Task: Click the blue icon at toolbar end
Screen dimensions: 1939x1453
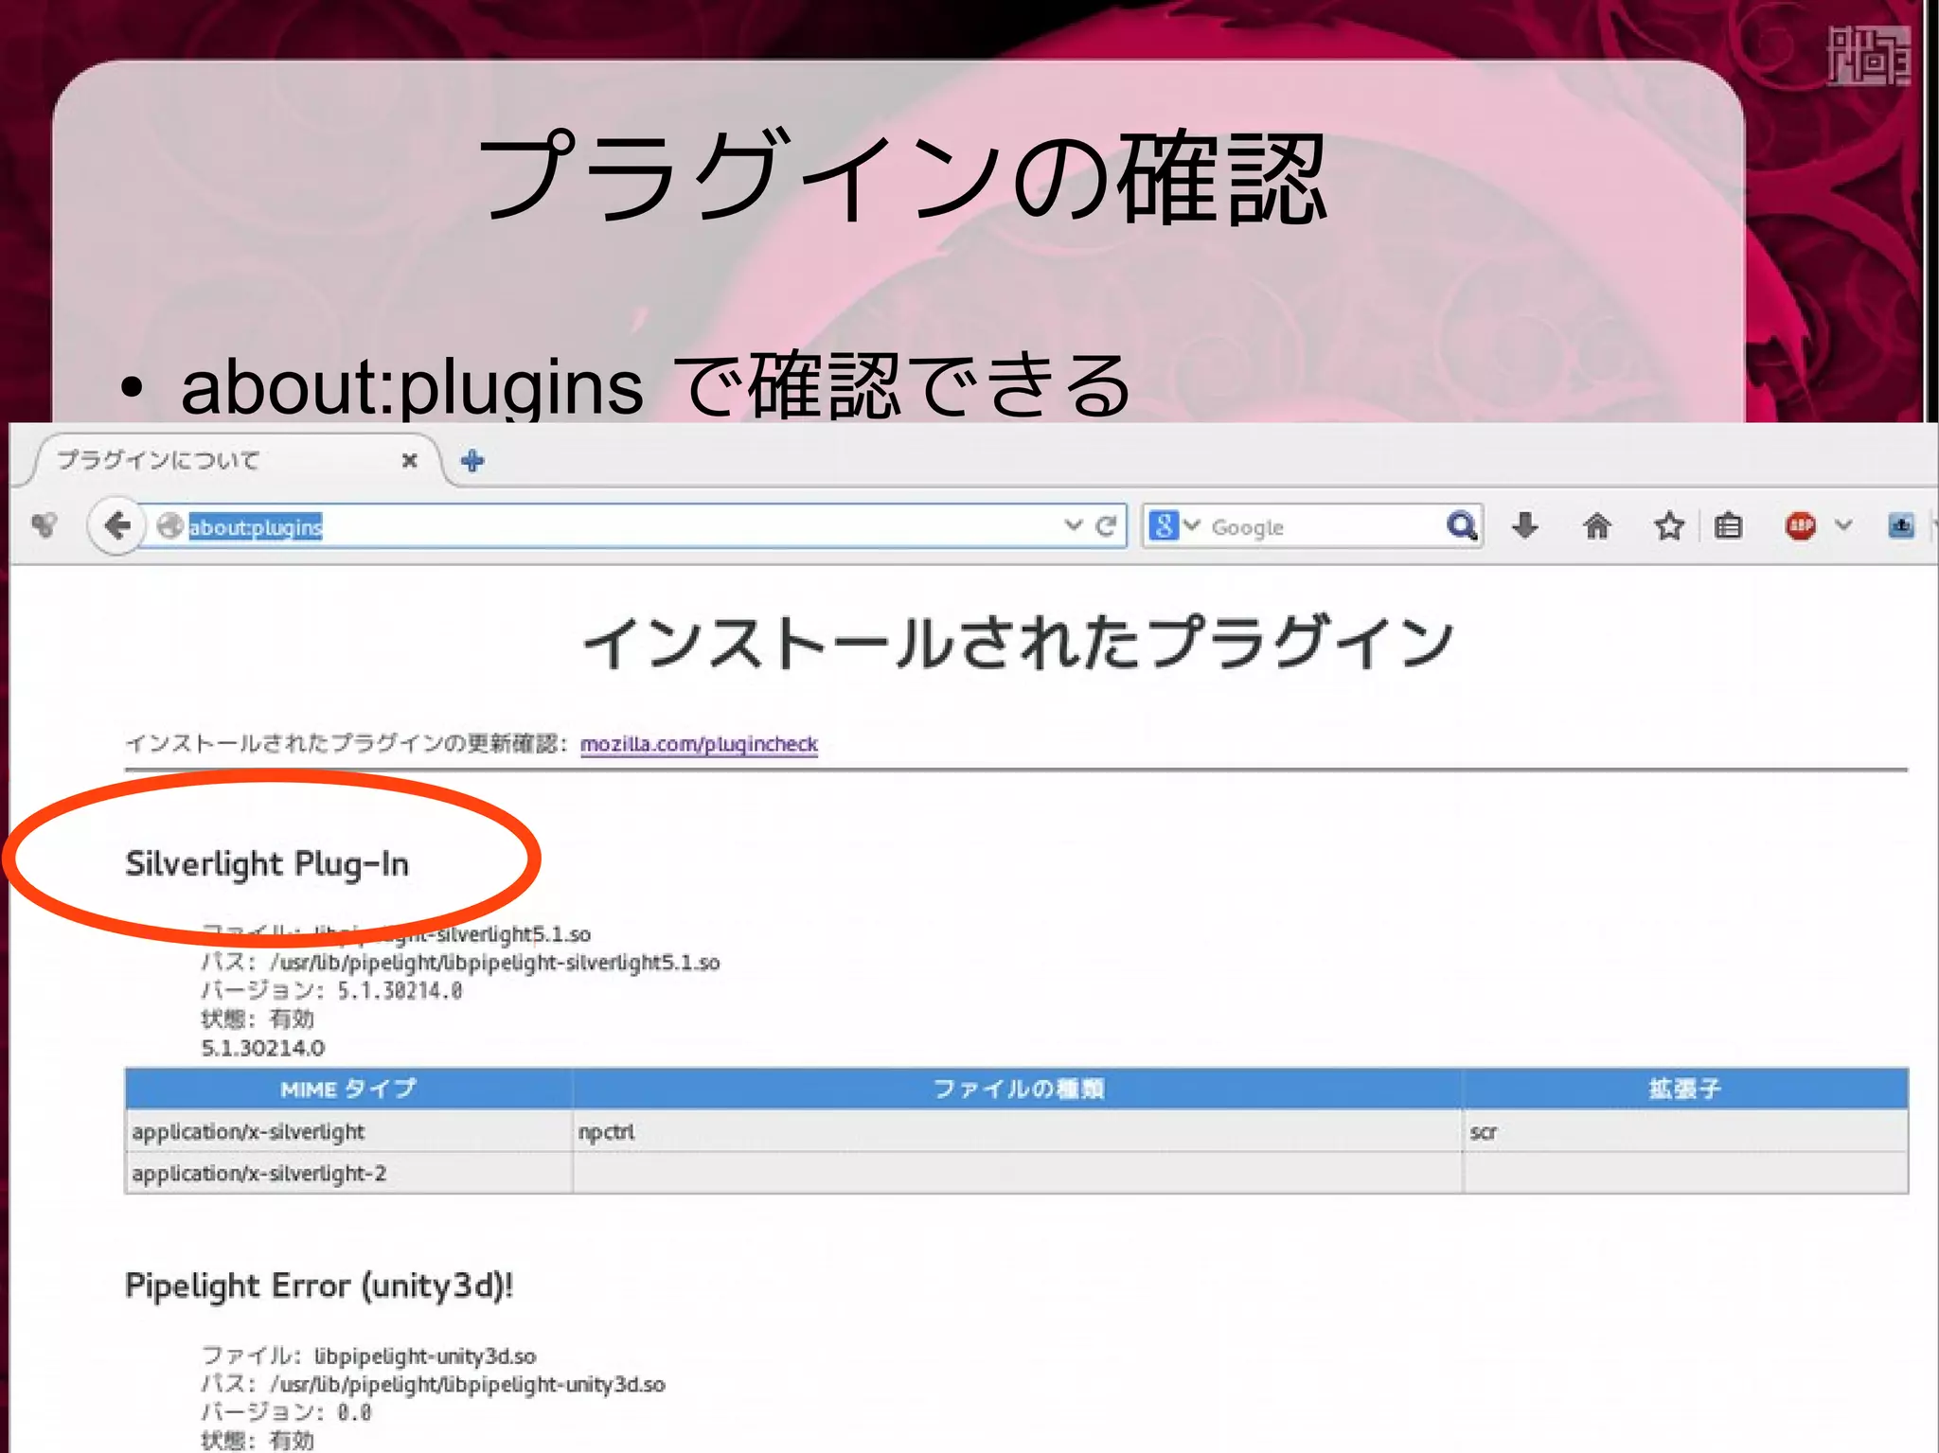Action: coord(1901,525)
